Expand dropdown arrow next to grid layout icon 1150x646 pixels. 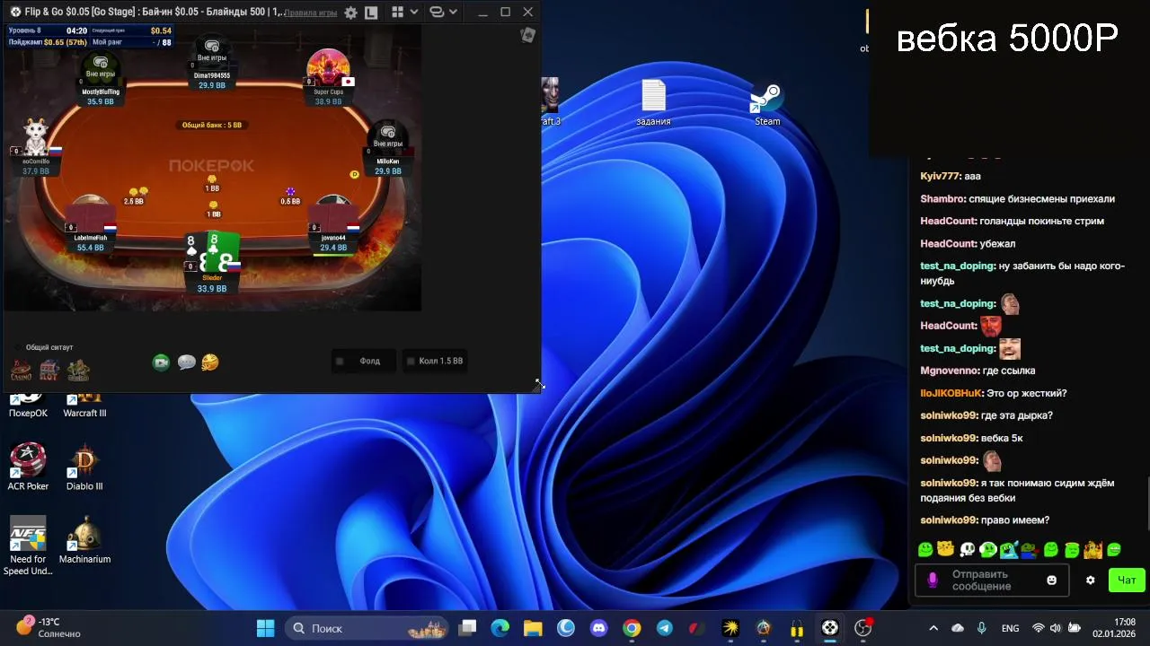[x=413, y=13]
